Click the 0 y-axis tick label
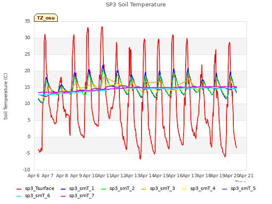 [x=29, y=137]
